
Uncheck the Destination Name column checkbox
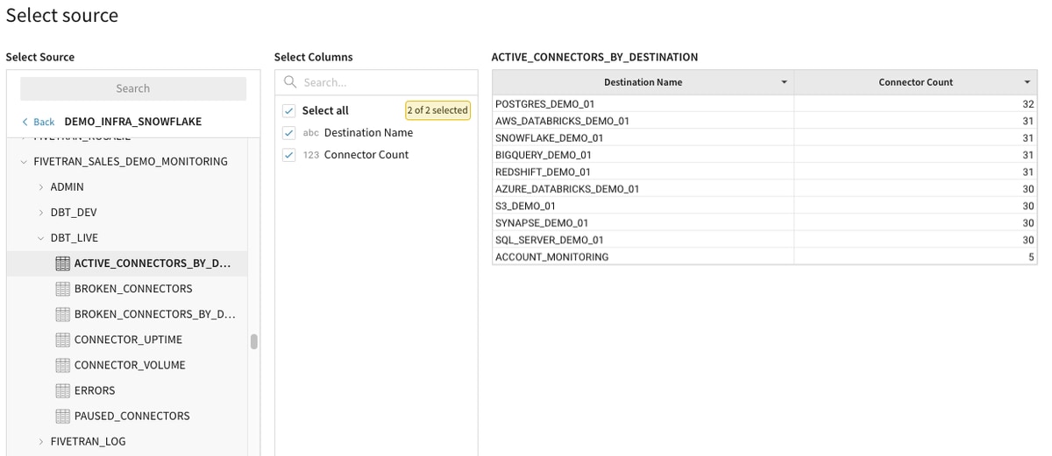(289, 133)
